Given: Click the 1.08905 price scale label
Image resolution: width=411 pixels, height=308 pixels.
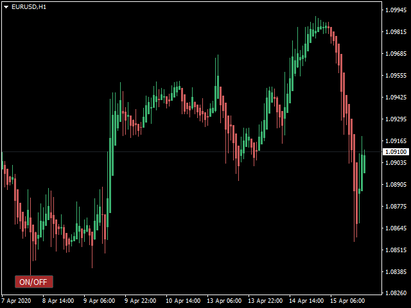Looking at the screenshot, I should [x=394, y=185].
